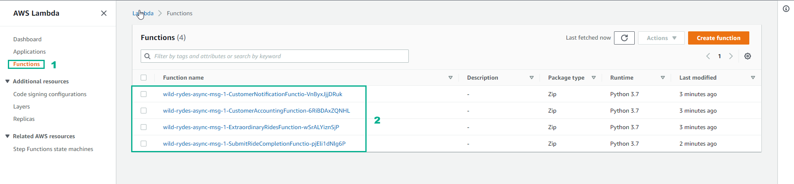The height and width of the screenshot is (184, 794).
Task: Focus the filter by tags search field
Action: click(x=275, y=56)
